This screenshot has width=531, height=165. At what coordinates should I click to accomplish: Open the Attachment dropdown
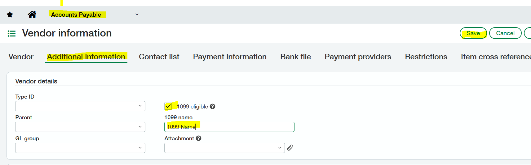[224, 148]
